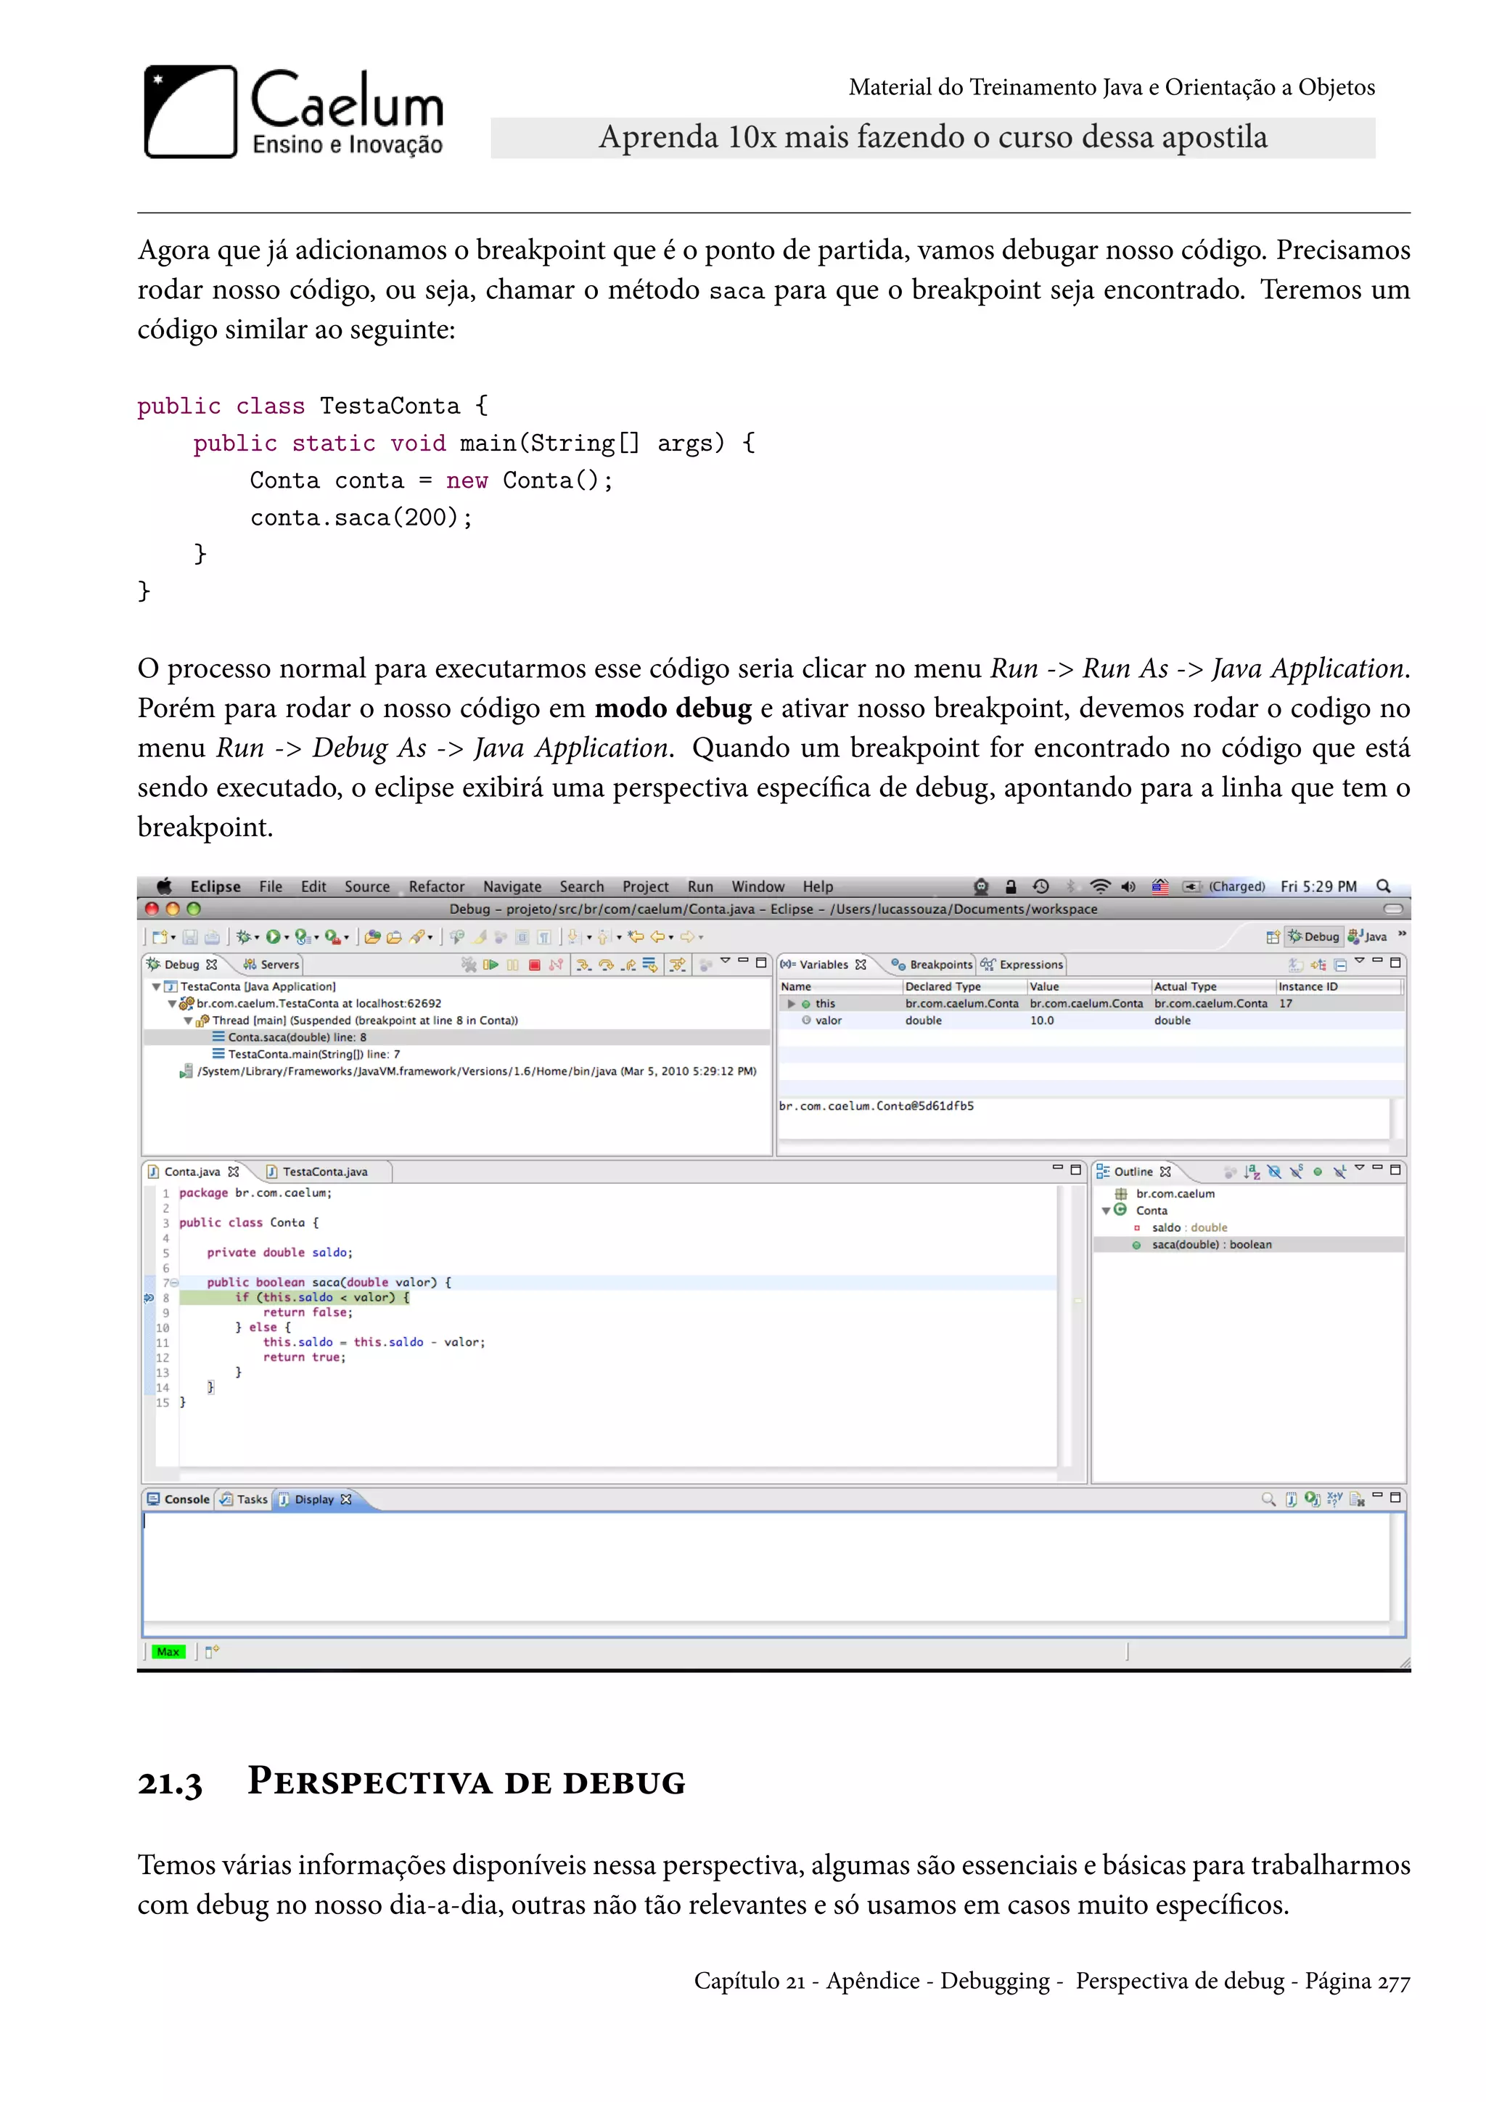Screen dimensions: 1486x2102
Task: Open the Refactor menu
Action: point(437,886)
